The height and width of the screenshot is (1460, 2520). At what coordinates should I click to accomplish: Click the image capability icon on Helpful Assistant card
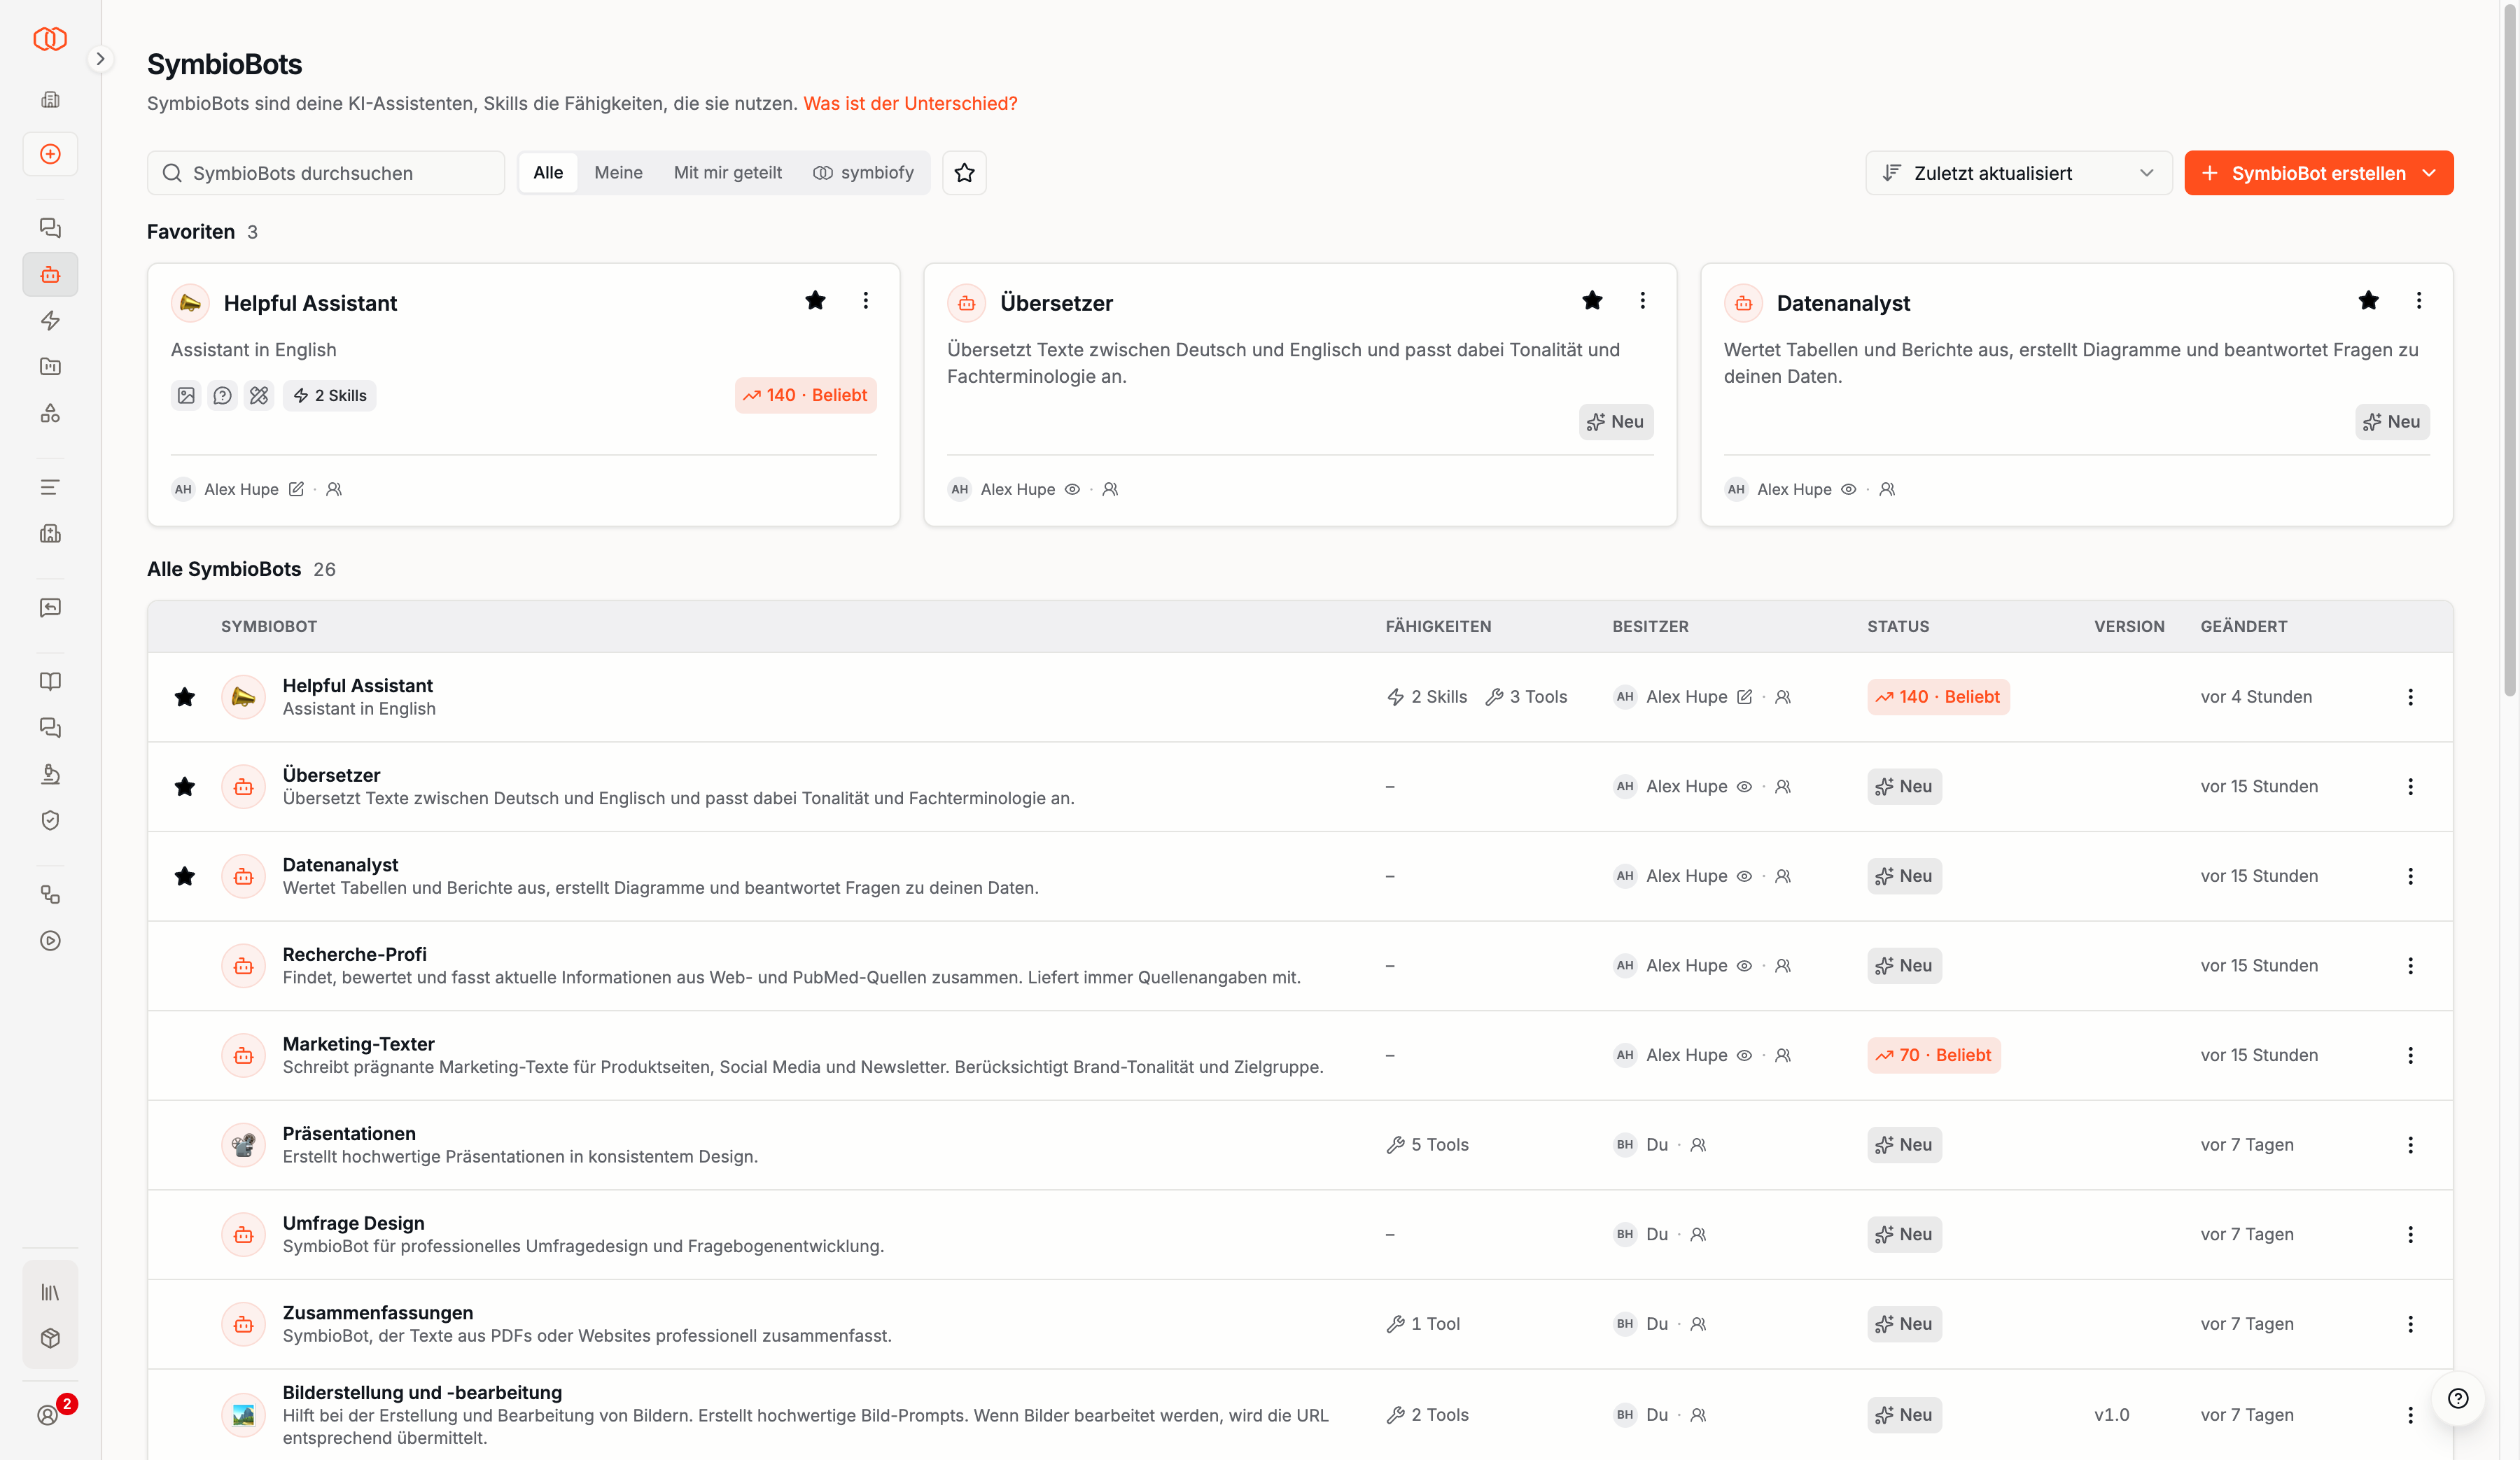pos(186,396)
